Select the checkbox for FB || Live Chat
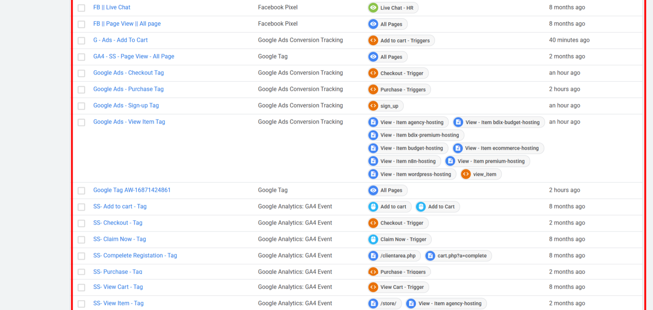Viewport: 653px width, 310px height. 82,8
